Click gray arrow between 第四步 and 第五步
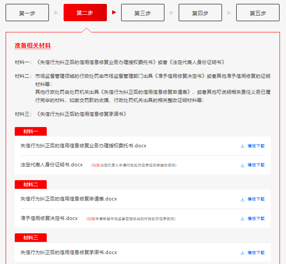Screen dimensions: 286x264 coord(229,13)
